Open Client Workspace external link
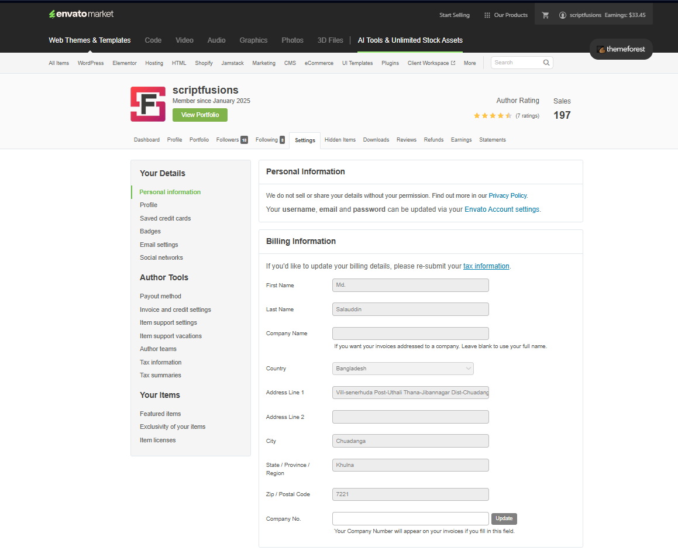Image resolution: width=678 pixels, height=557 pixels. (431, 63)
